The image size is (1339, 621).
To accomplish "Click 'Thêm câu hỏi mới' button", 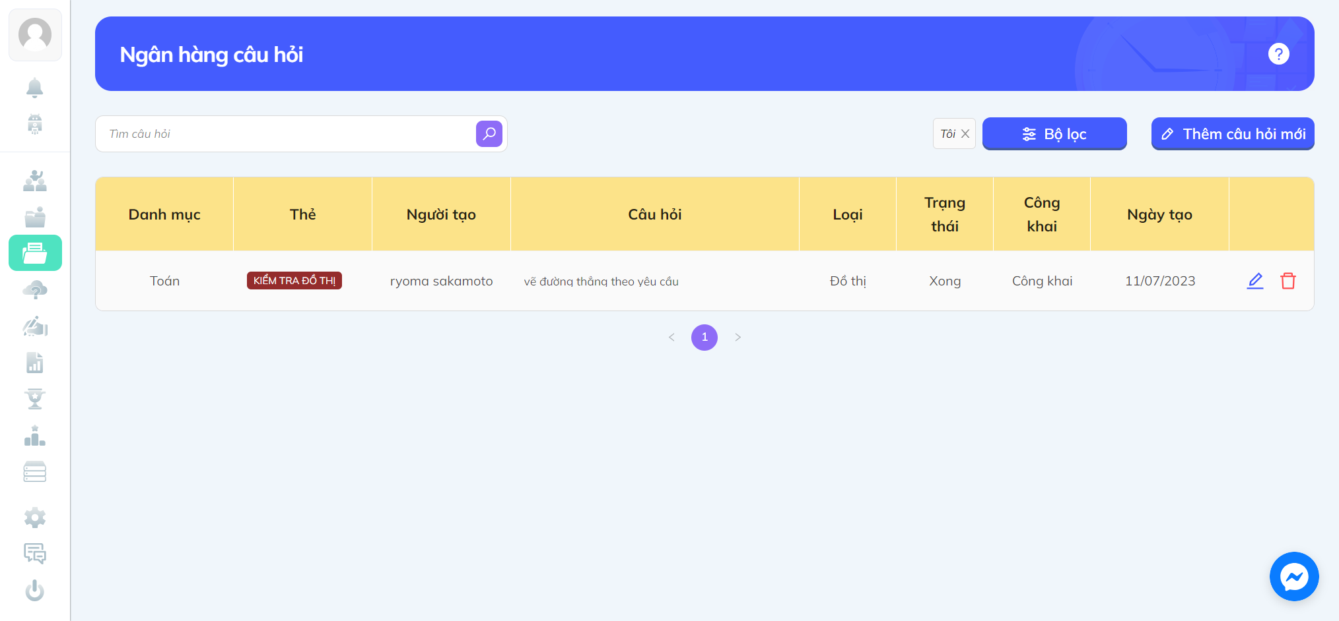I will pos(1233,134).
